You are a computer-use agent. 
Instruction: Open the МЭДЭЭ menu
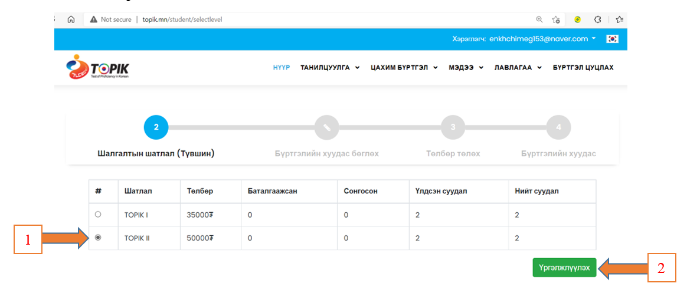(x=466, y=68)
